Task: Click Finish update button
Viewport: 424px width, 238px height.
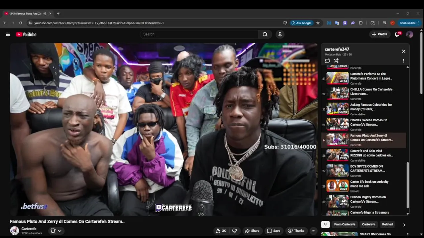Action: [409, 23]
